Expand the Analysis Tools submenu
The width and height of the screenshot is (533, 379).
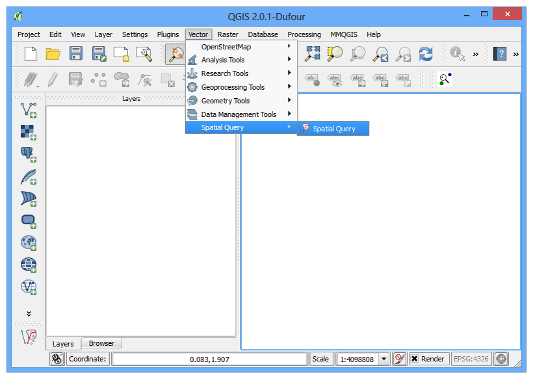pyautogui.click(x=241, y=60)
